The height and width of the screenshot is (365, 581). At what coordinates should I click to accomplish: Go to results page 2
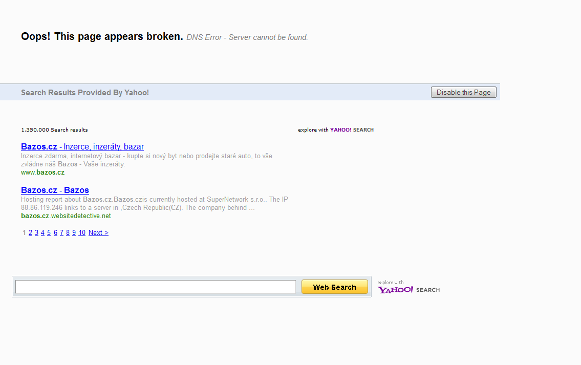pos(30,233)
